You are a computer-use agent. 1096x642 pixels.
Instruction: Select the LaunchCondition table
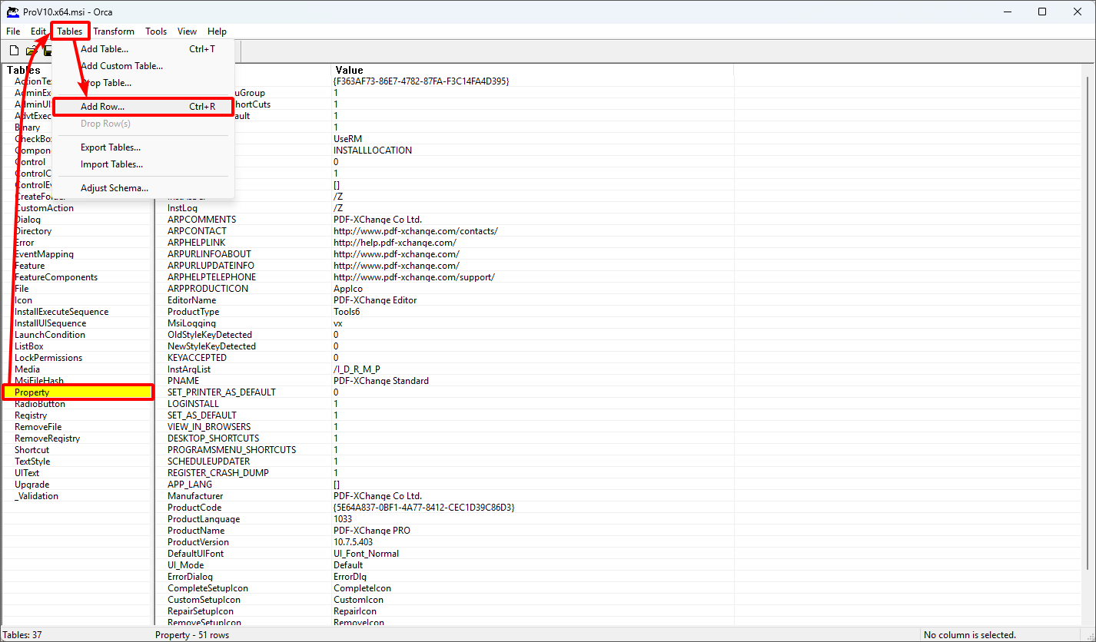(50, 335)
